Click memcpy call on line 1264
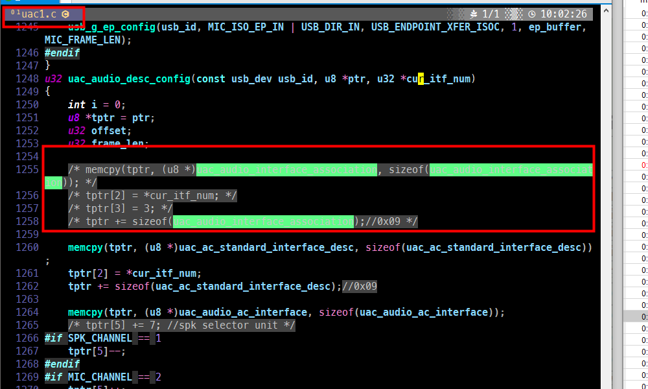This screenshot has width=648, height=389. [86, 312]
